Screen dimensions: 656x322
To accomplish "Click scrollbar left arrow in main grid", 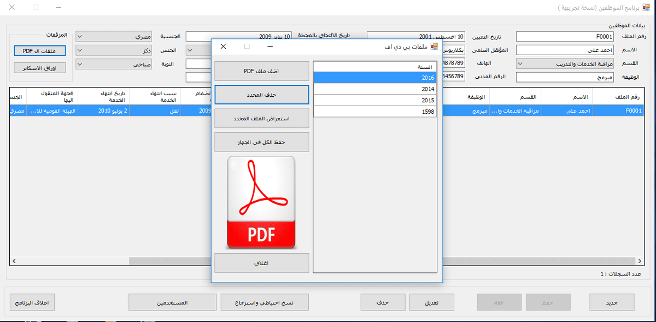I will coord(14,261).
